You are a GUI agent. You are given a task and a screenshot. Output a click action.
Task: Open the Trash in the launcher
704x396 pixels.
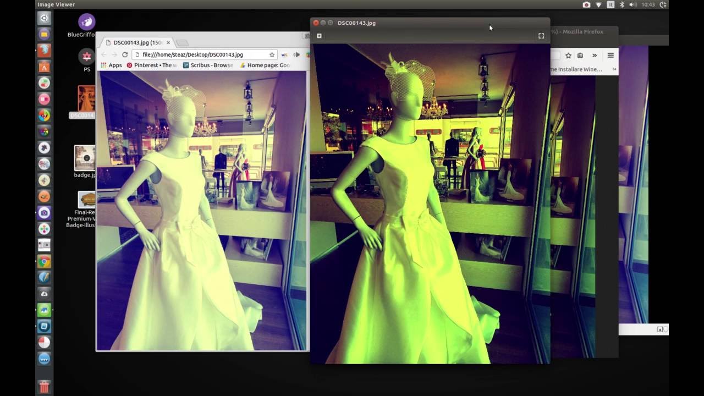45,387
